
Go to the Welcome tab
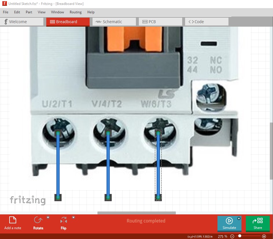tap(22, 22)
